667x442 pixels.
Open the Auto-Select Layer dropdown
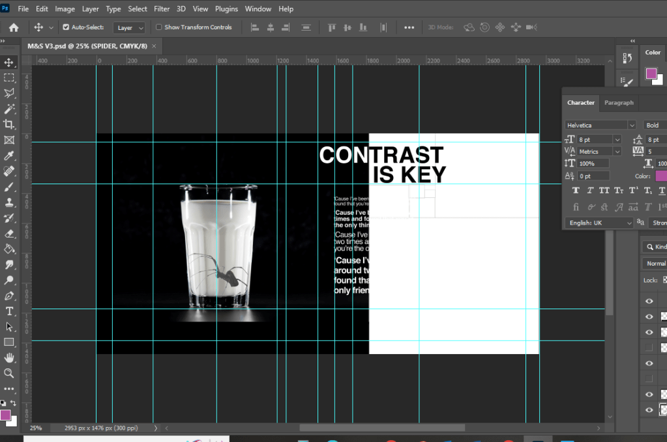pyautogui.click(x=129, y=28)
